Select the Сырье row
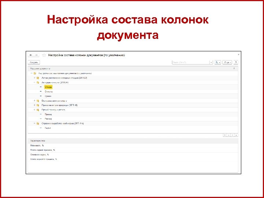The height and width of the screenshot is (198, 264). tap(133, 128)
